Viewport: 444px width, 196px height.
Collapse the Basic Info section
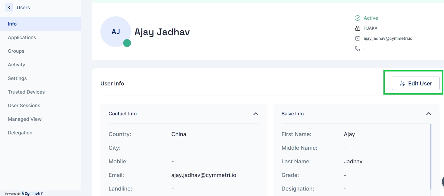point(429,114)
